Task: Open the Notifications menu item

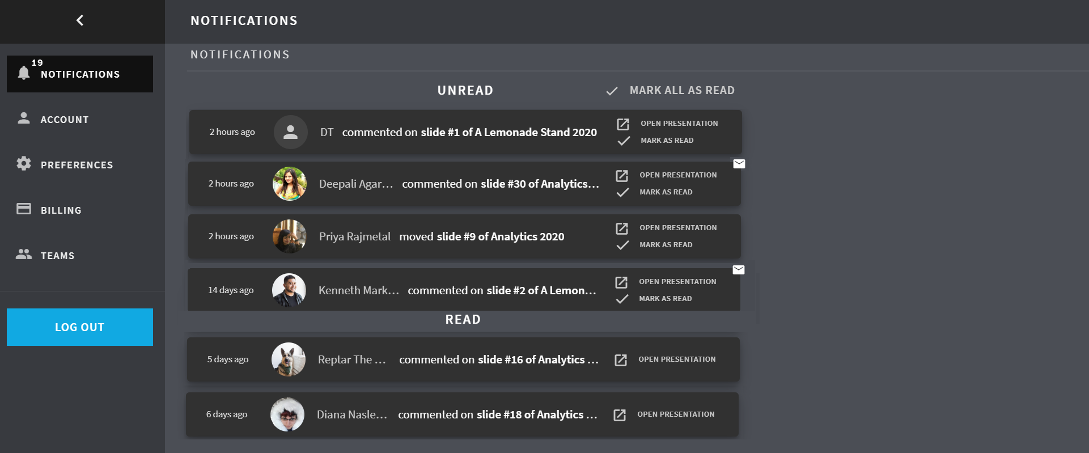Action: (x=80, y=74)
